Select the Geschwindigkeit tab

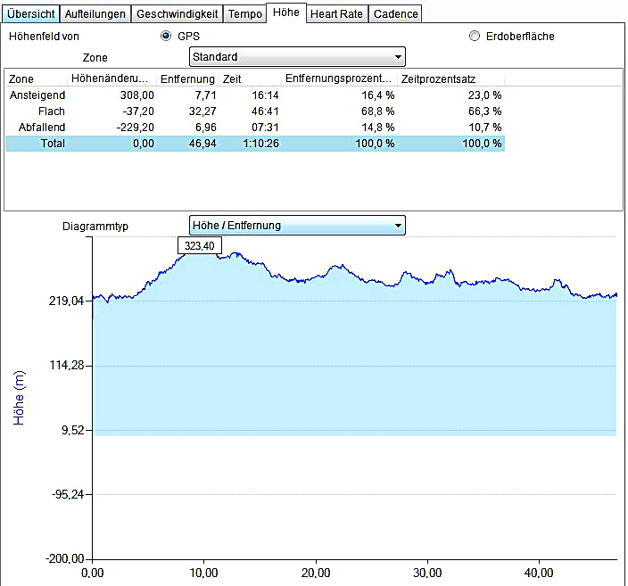point(177,14)
